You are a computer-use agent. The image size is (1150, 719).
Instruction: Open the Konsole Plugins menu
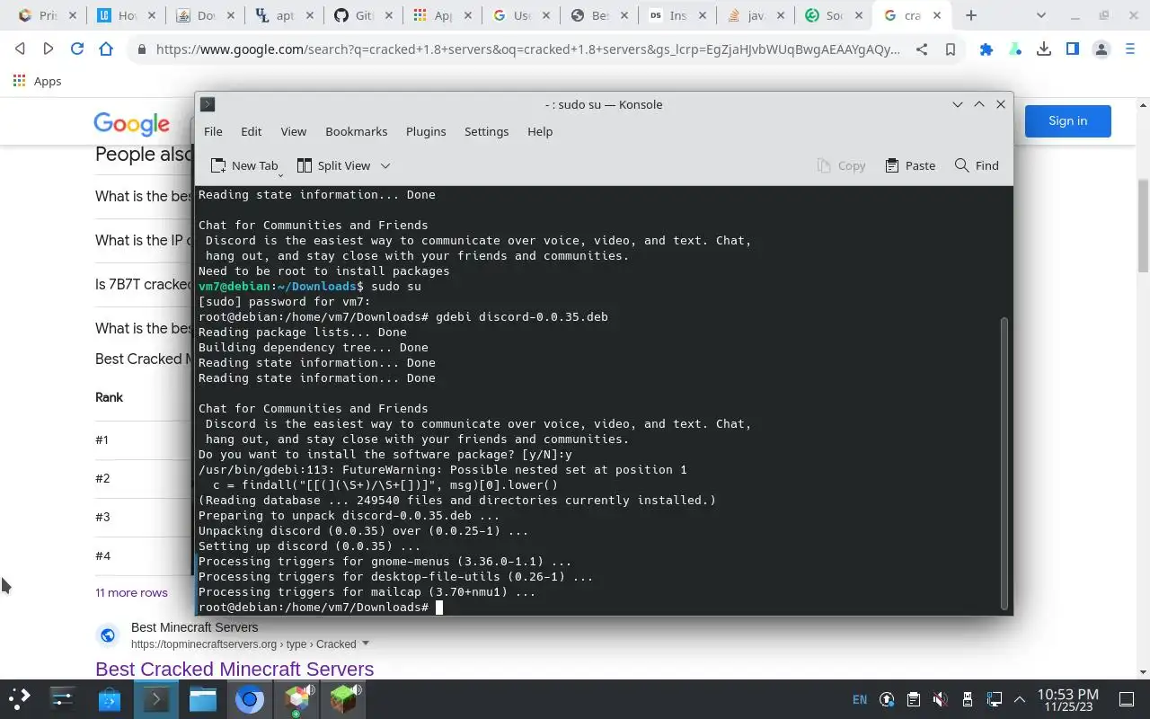pos(426,131)
